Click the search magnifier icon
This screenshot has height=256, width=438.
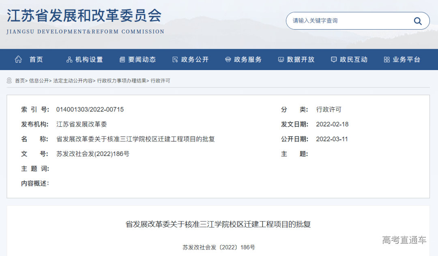[417, 21]
